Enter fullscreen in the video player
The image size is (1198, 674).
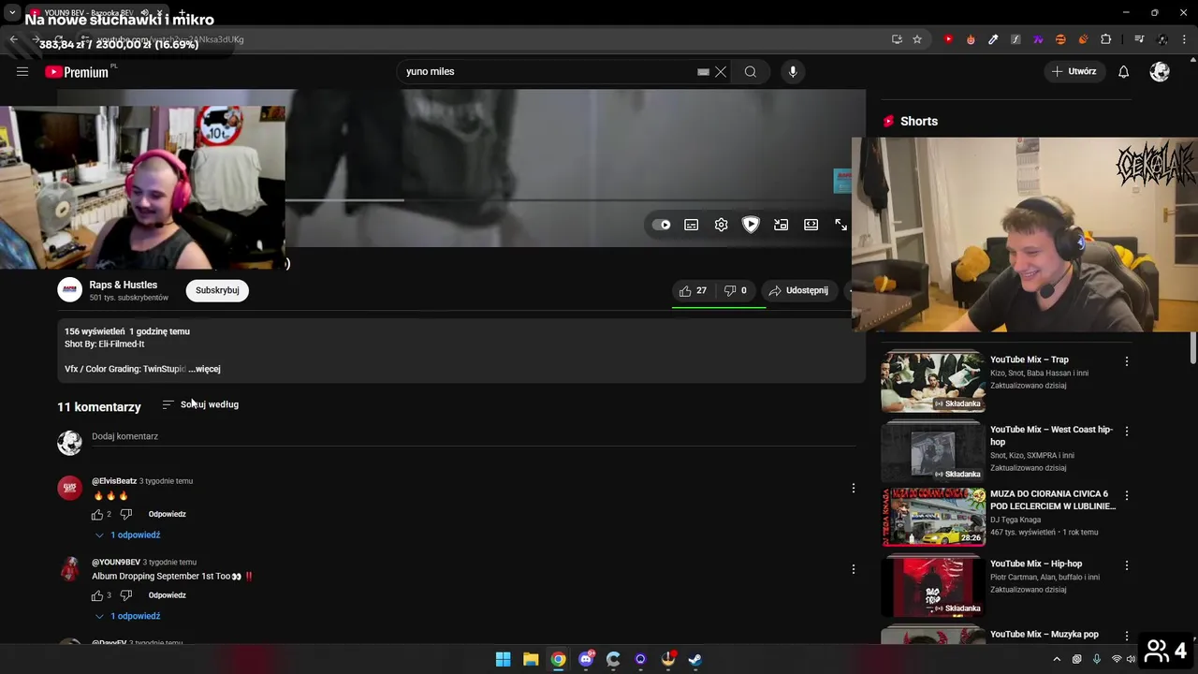coord(840,225)
